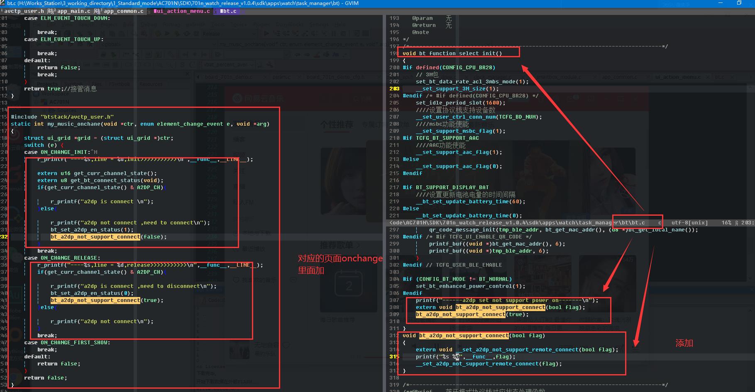Click the 'struct ui_grid *grid' line
This screenshot has width=755, height=392.
click(x=99, y=138)
